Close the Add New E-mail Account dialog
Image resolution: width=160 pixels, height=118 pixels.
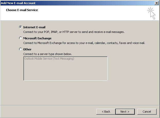click(x=157, y=3)
